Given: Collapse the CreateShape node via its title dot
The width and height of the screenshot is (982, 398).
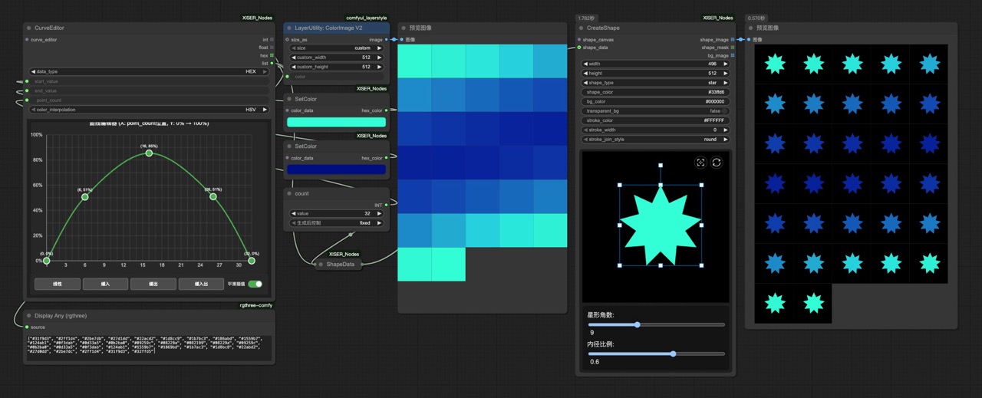Looking at the screenshot, I should pyautogui.click(x=581, y=28).
